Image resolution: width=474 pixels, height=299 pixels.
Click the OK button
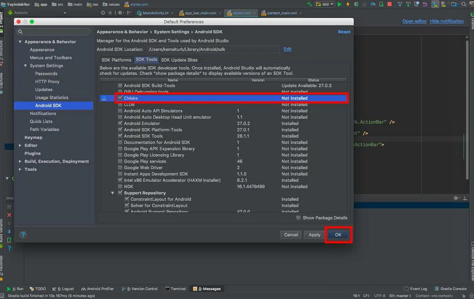338,235
